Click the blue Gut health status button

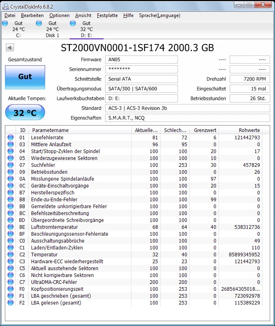point(25,77)
